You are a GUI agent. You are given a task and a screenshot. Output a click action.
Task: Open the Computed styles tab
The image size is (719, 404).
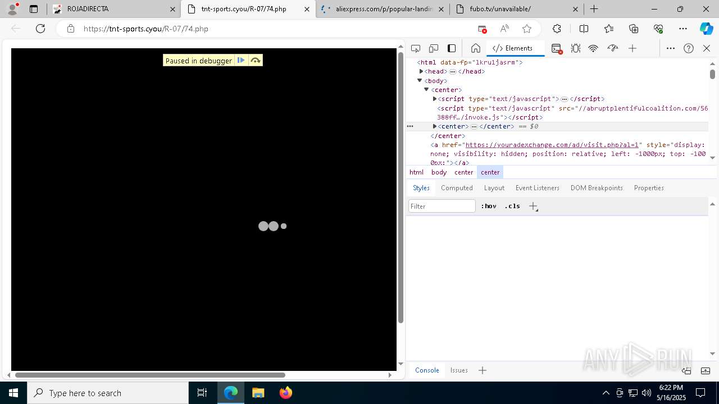(457, 188)
